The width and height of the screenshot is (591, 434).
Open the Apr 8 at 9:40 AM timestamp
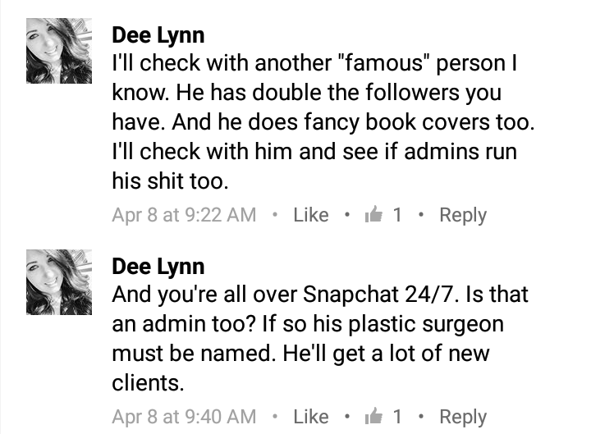[x=184, y=417]
